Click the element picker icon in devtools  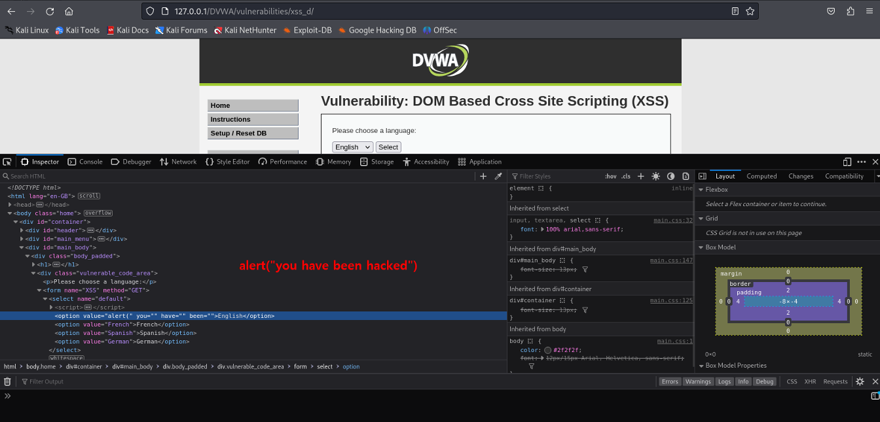tap(7, 162)
